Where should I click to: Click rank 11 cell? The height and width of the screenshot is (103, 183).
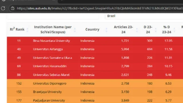pyautogui.click(x=19, y=41)
